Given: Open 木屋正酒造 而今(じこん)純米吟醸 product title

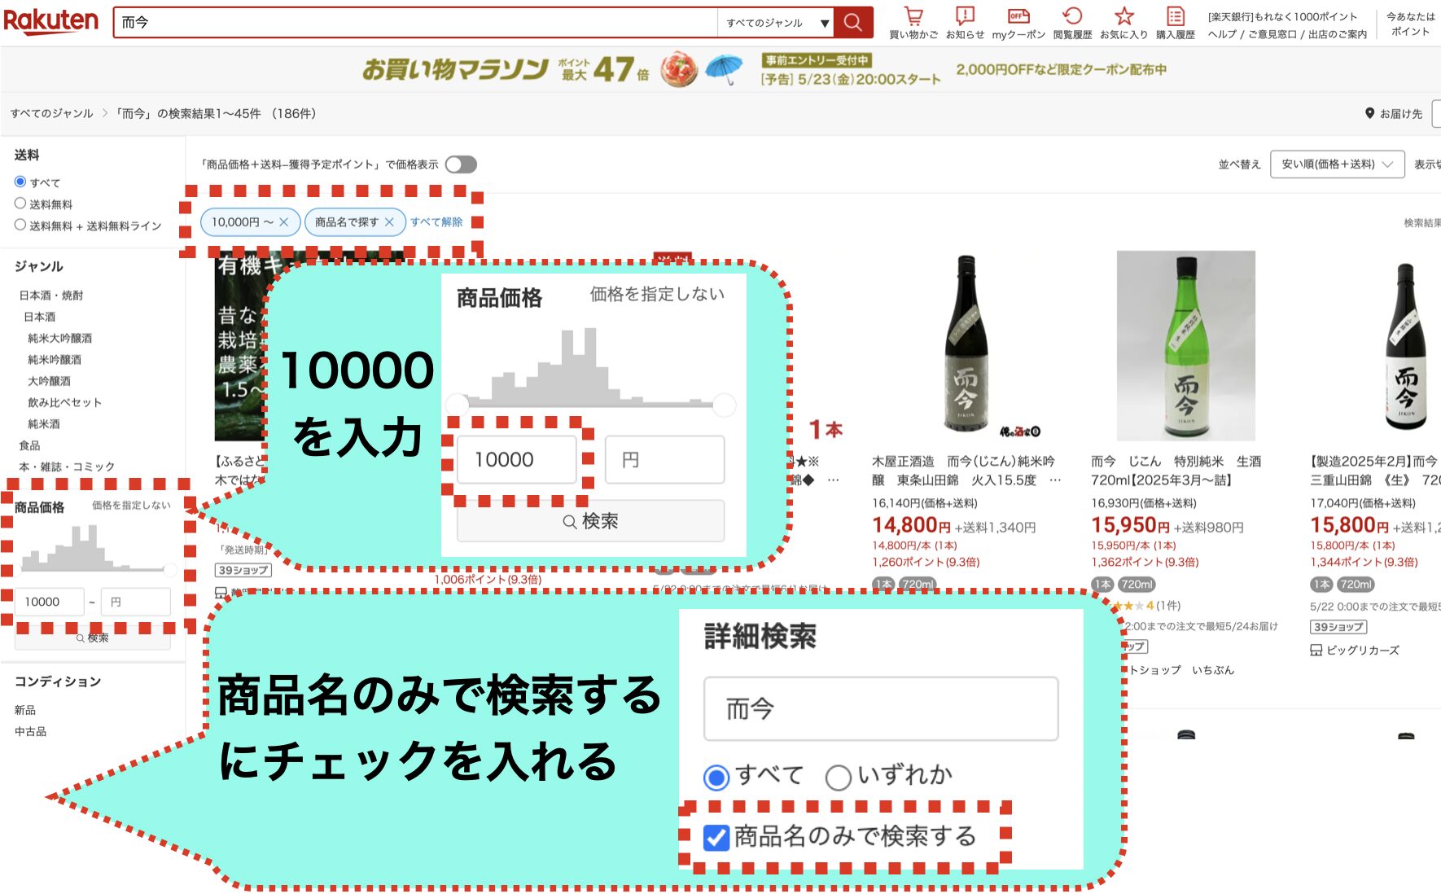Looking at the screenshot, I should coord(966,471).
